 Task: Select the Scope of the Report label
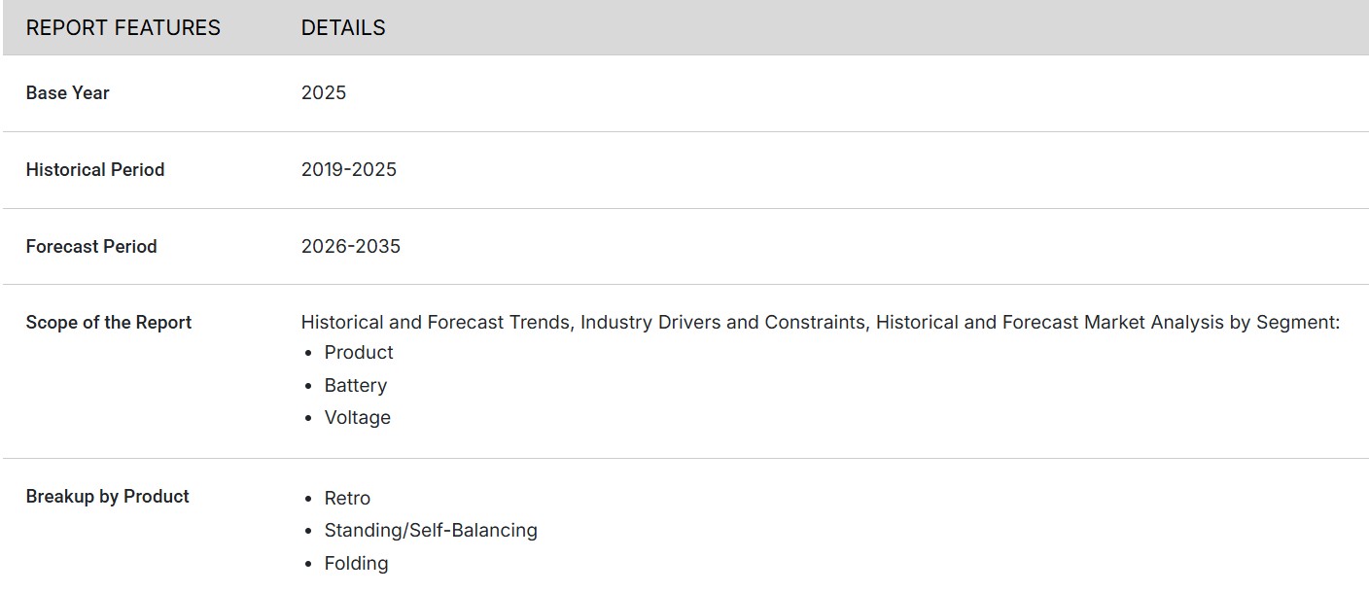(x=109, y=323)
